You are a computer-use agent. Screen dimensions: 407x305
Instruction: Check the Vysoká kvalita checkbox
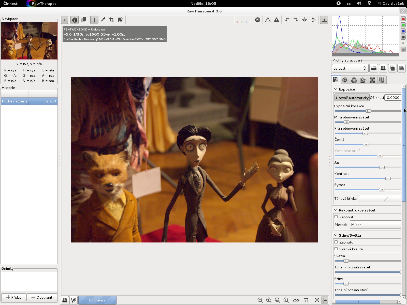coord(336,249)
